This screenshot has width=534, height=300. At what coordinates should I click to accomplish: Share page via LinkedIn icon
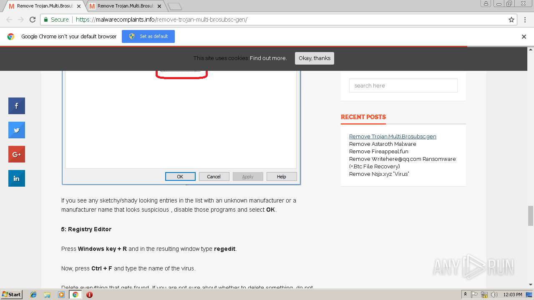(x=17, y=178)
